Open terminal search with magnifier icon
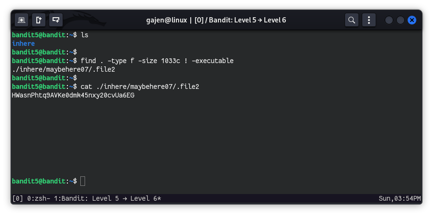This screenshot has height=216, width=433. (352, 20)
